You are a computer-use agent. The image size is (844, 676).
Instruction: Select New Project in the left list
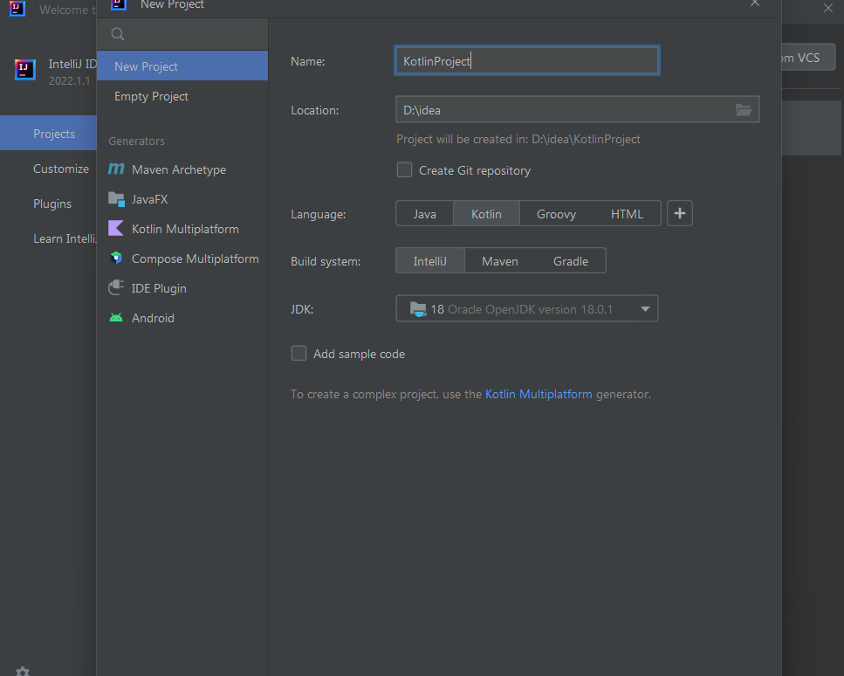click(182, 66)
